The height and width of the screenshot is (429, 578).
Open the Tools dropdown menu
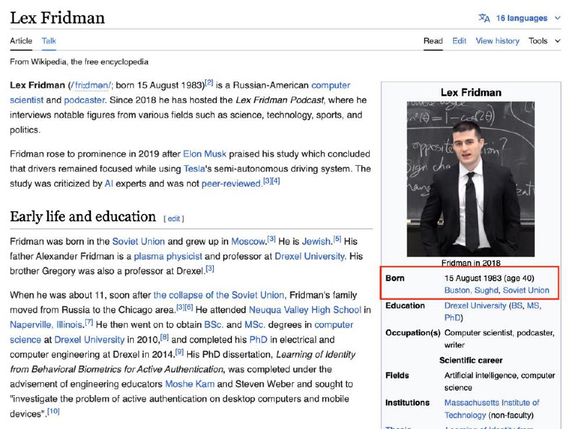coord(543,41)
